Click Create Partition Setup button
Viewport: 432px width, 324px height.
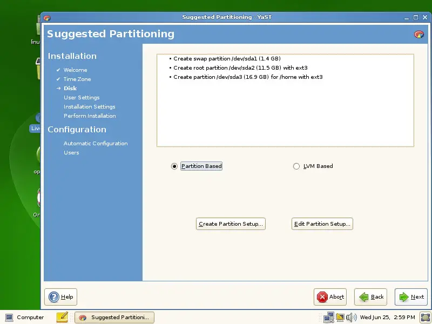[x=231, y=224]
